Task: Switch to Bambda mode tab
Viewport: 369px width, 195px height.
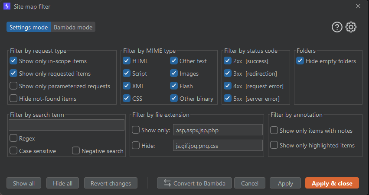Action: point(73,27)
